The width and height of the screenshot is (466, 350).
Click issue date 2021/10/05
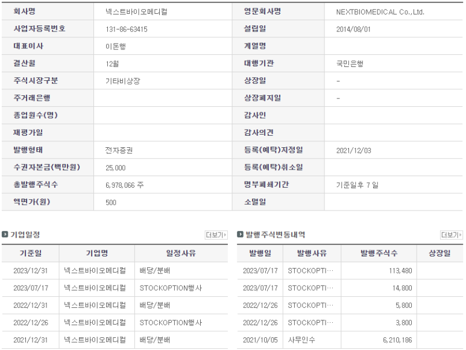[260, 340]
